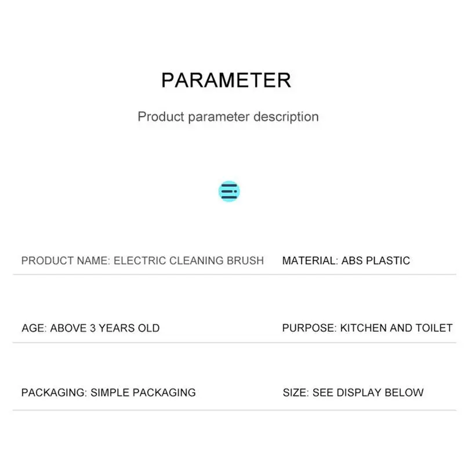The image size is (464, 464).
Task: Click the divider line under the age row
Action: [x=232, y=343]
